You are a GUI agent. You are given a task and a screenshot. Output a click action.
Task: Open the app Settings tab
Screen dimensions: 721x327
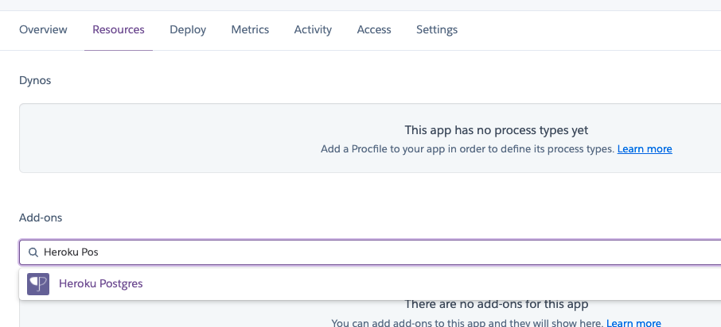[437, 29]
